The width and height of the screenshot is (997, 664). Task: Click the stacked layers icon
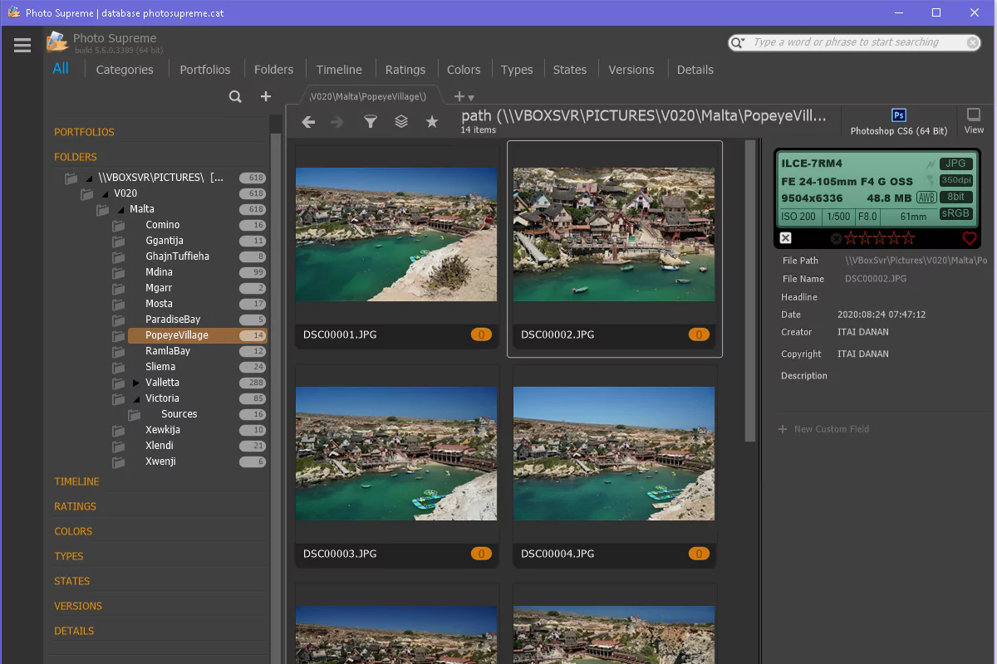point(401,122)
